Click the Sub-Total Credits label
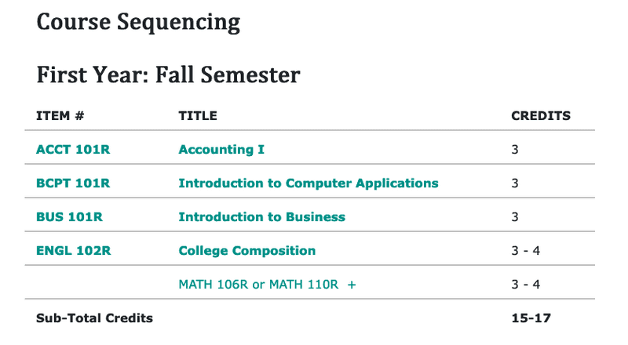This screenshot has height=345, width=628. pos(94,318)
